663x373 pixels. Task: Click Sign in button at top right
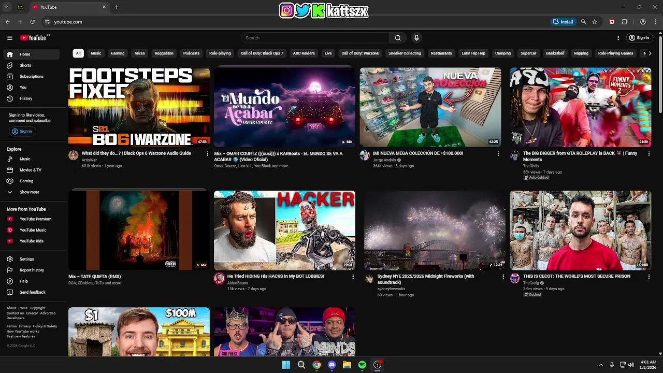click(639, 38)
